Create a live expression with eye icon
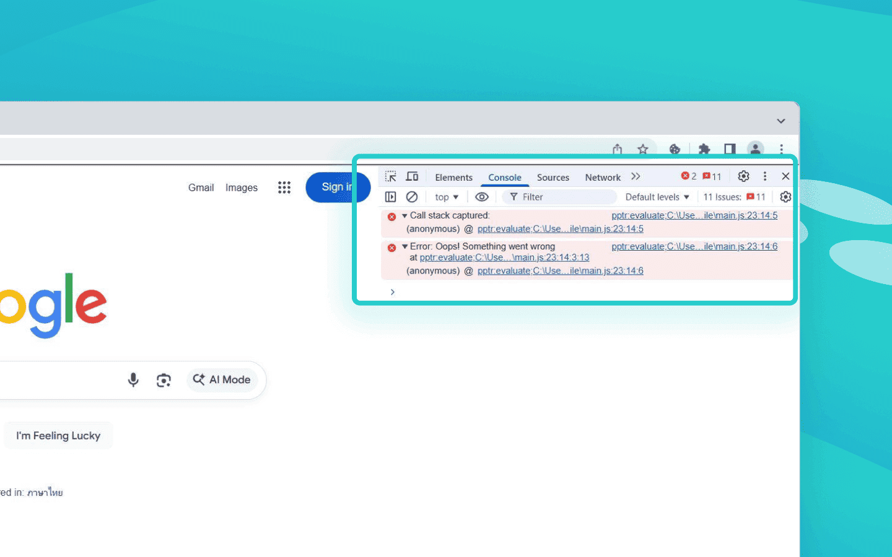 (482, 197)
